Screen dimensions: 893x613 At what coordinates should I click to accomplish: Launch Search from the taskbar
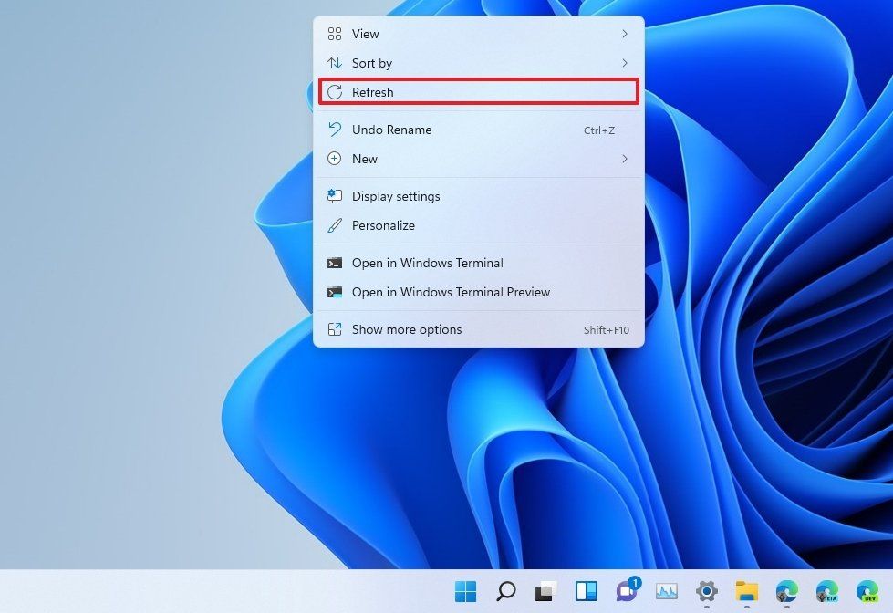point(506,593)
